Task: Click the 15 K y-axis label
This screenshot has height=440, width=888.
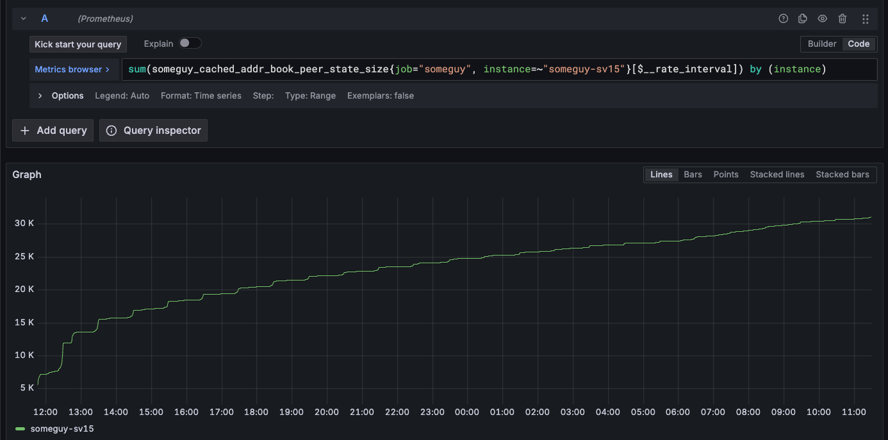Action: (x=24, y=322)
